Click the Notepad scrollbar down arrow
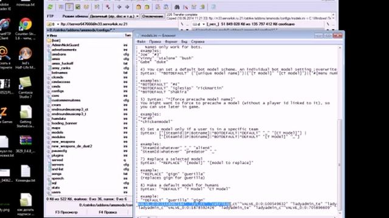Image resolution: width=389 pixels, height=218 pixels. (340, 213)
